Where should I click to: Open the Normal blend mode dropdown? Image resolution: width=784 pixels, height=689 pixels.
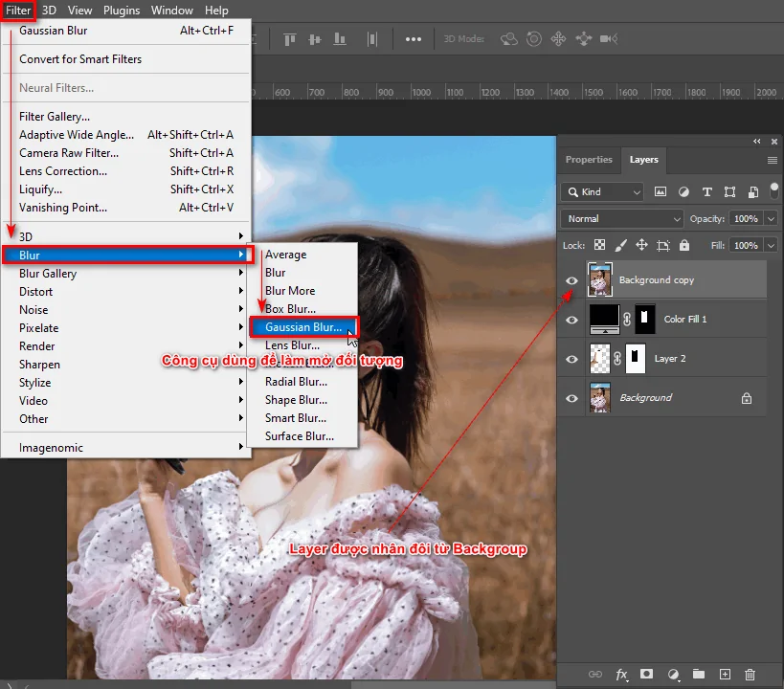622,218
